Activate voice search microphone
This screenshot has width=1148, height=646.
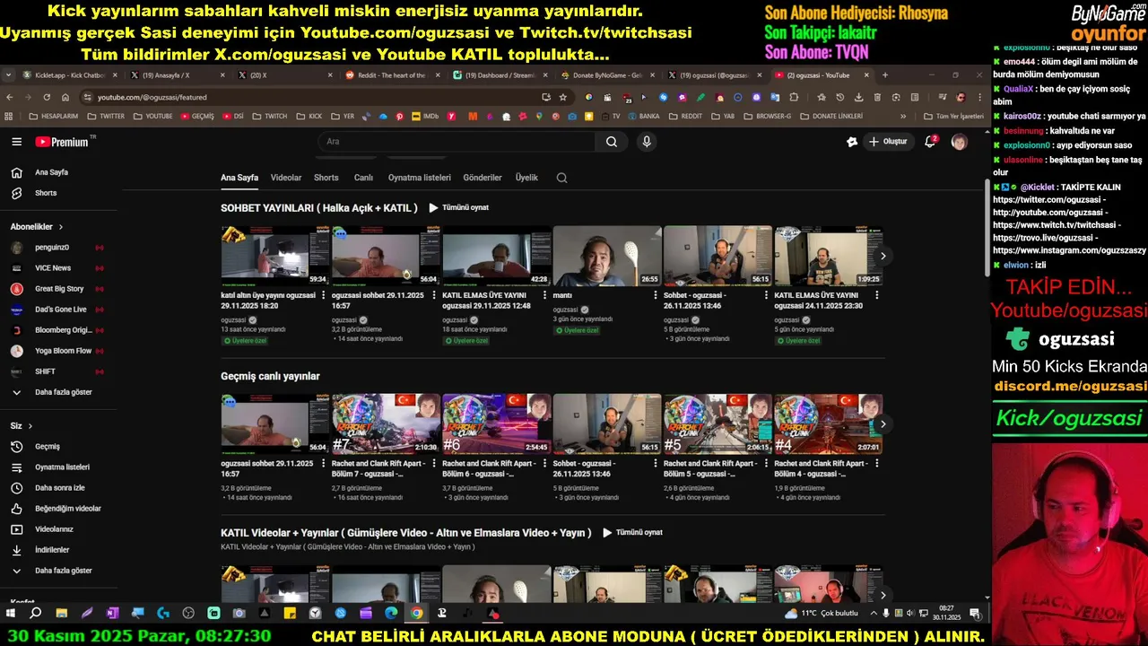click(646, 142)
